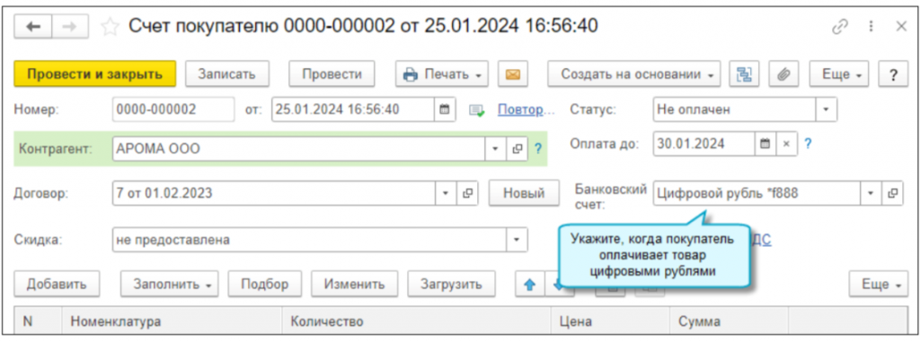Click the Контрагент field АРОМА ООО

pyautogui.click(x=298, y=149)
